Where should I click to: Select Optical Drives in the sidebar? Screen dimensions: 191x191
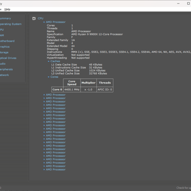(8, 58)
